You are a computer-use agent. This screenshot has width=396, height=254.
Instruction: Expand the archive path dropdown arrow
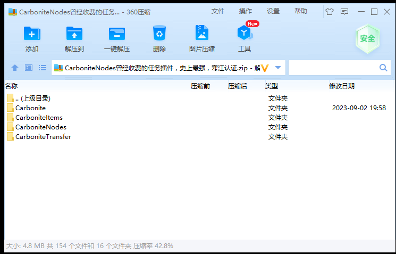click(x=277, y=68)
